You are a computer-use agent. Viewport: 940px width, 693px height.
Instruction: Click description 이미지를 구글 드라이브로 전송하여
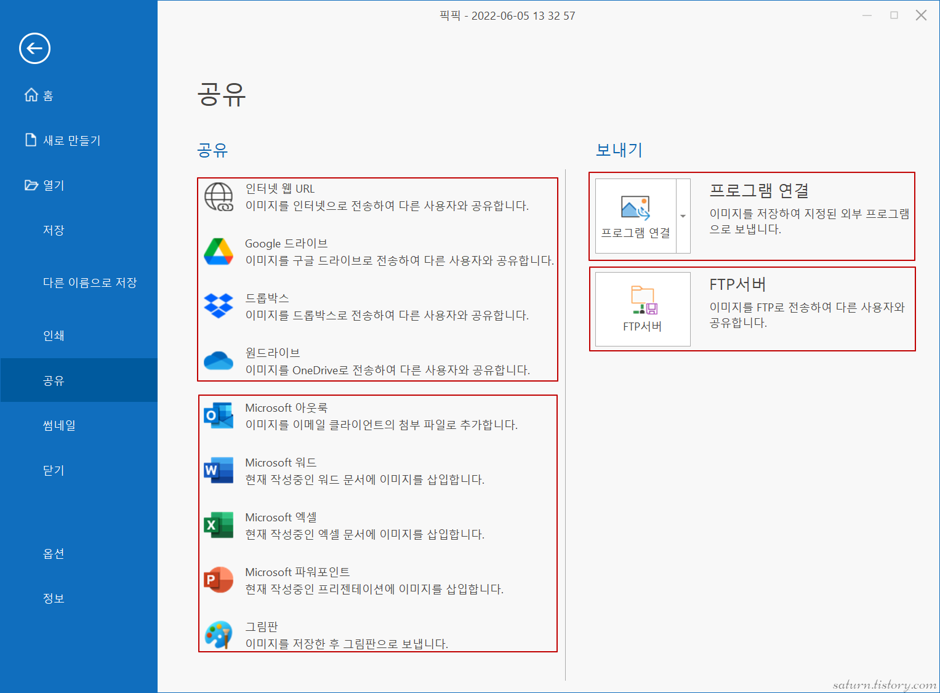coord(400,260)
